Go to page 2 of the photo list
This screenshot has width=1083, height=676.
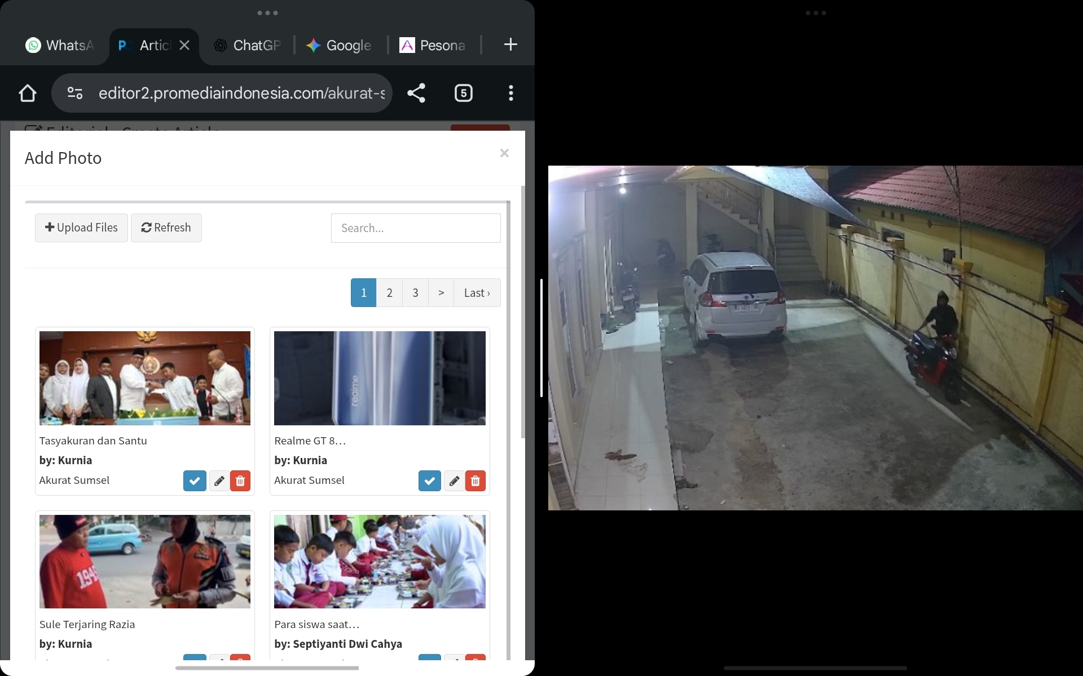tap(389, 292)
